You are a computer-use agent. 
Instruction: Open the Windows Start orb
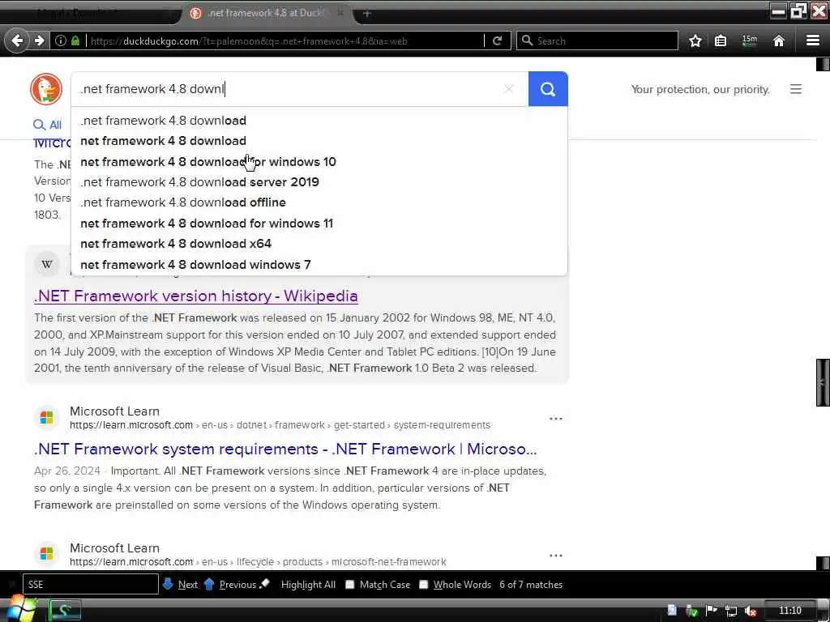pos(20,609)
